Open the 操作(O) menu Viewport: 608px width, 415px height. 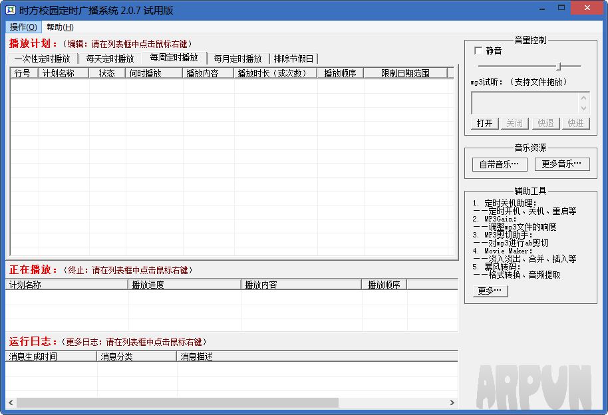23,27
